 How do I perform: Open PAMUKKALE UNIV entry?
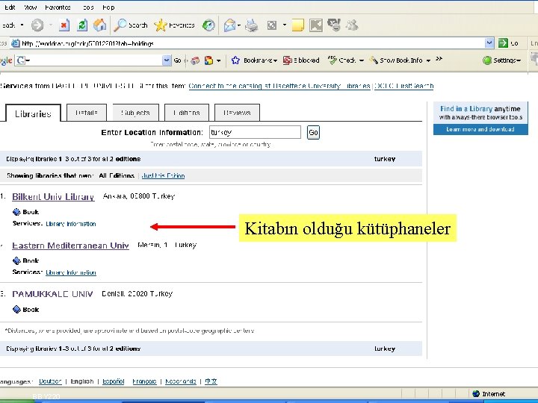[x=52, y=294]
